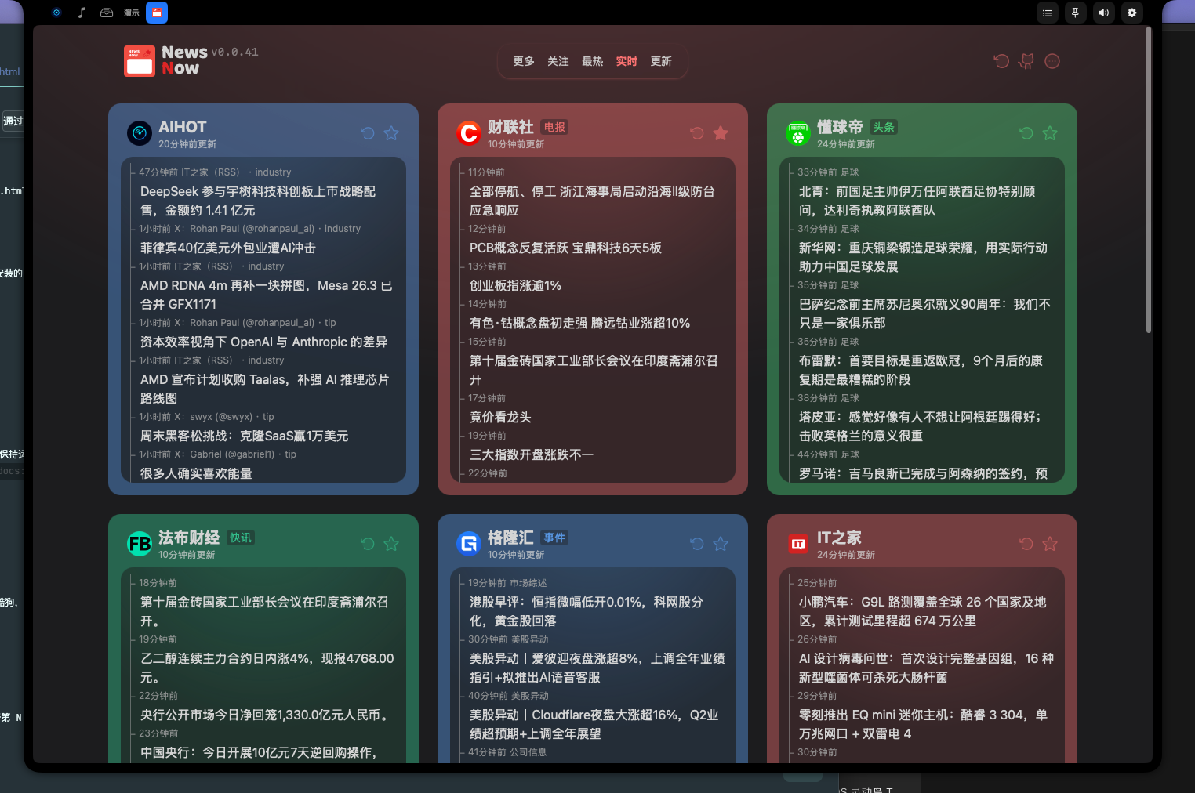Toggle the 懂球帝 favorite star
This screenshot has height=793, width=1195.
click(x=1050, y=133)
